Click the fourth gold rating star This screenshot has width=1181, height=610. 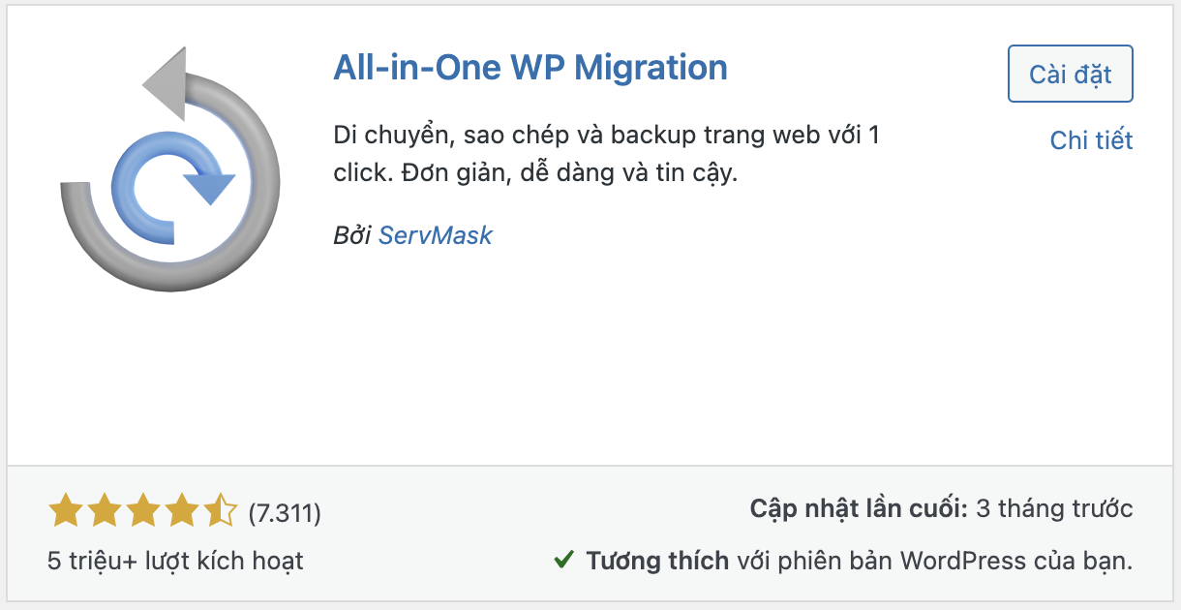point(182,510)
